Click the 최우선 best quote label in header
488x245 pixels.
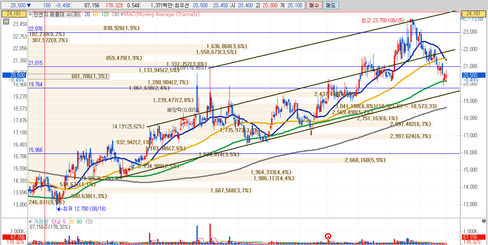point(181,5)
